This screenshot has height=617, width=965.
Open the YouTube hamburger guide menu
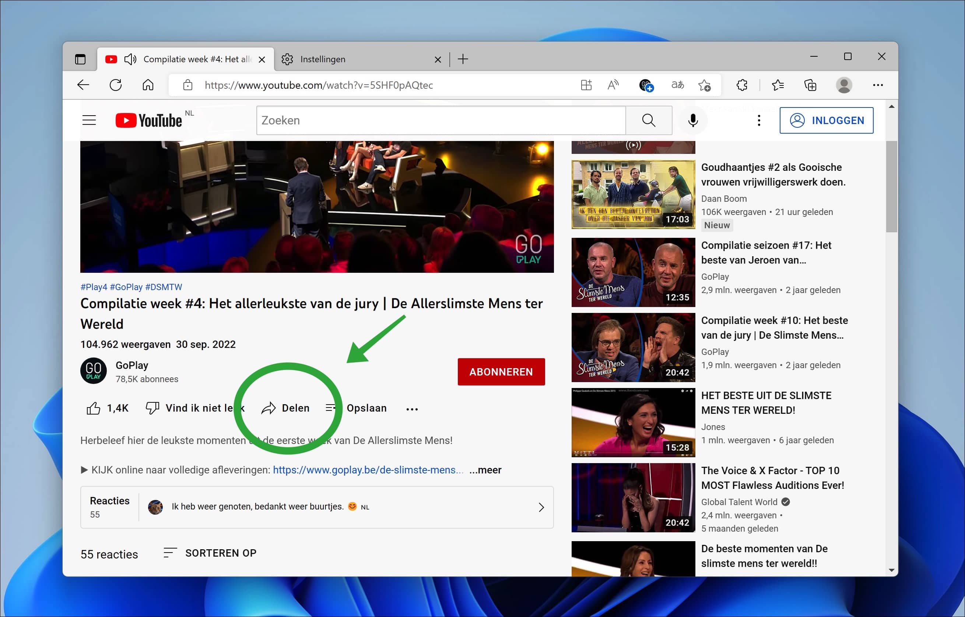(x=89, y=120)
